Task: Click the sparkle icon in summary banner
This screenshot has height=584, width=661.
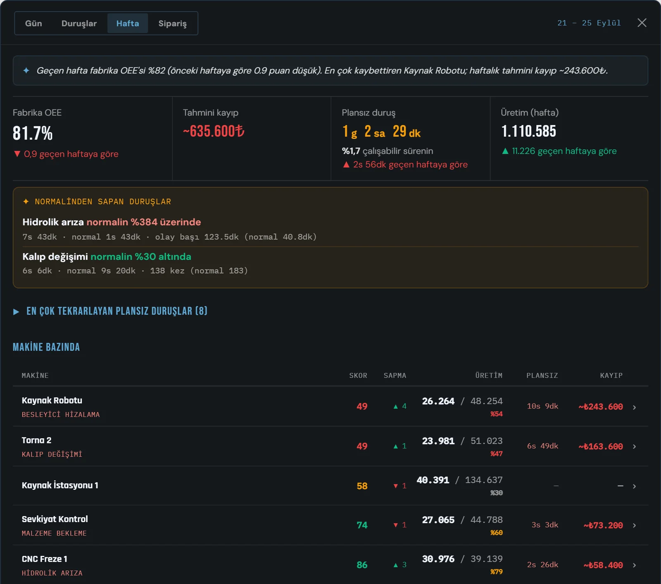Action: [x=26, y=71]
